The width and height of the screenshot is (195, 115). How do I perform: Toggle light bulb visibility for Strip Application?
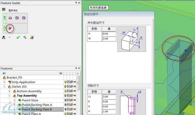(x=65, y=82)
